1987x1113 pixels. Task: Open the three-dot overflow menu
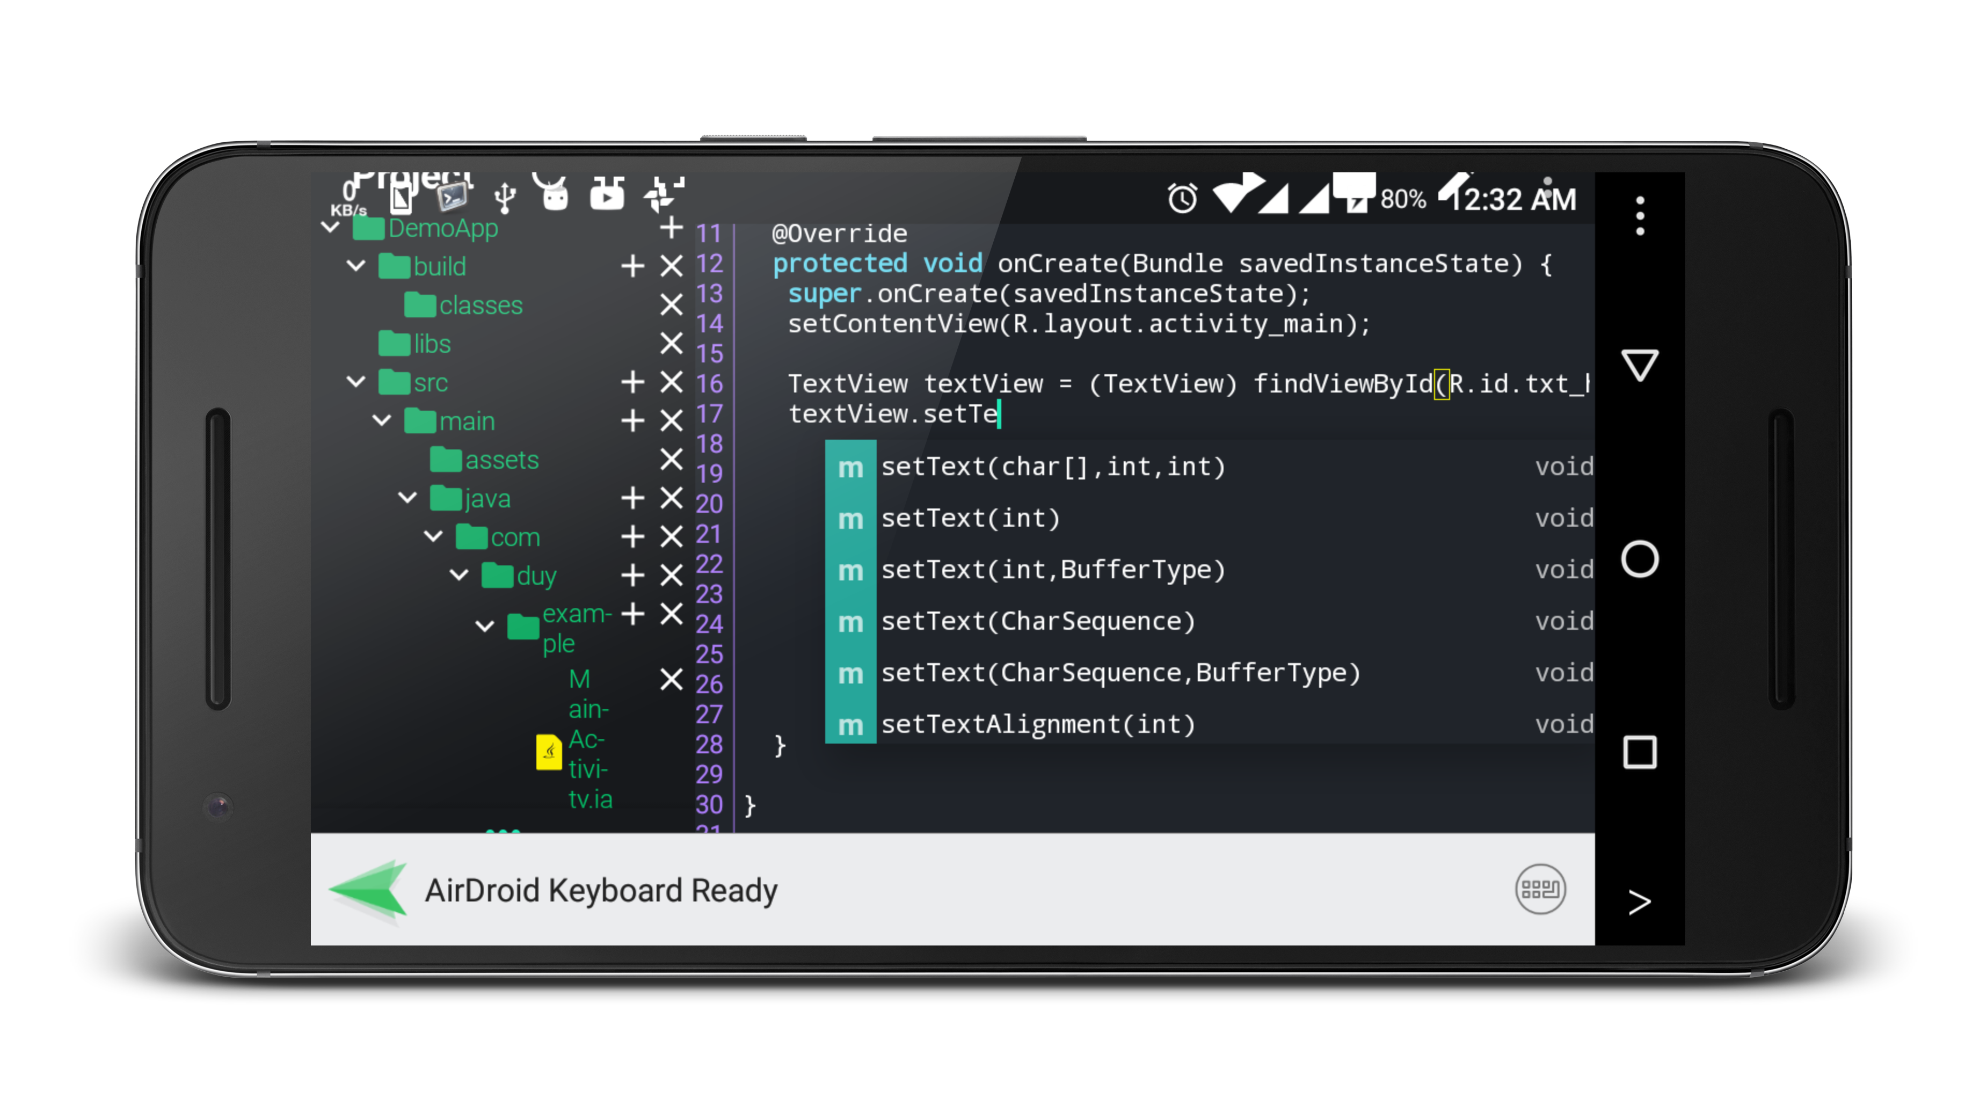[1639, 215]
